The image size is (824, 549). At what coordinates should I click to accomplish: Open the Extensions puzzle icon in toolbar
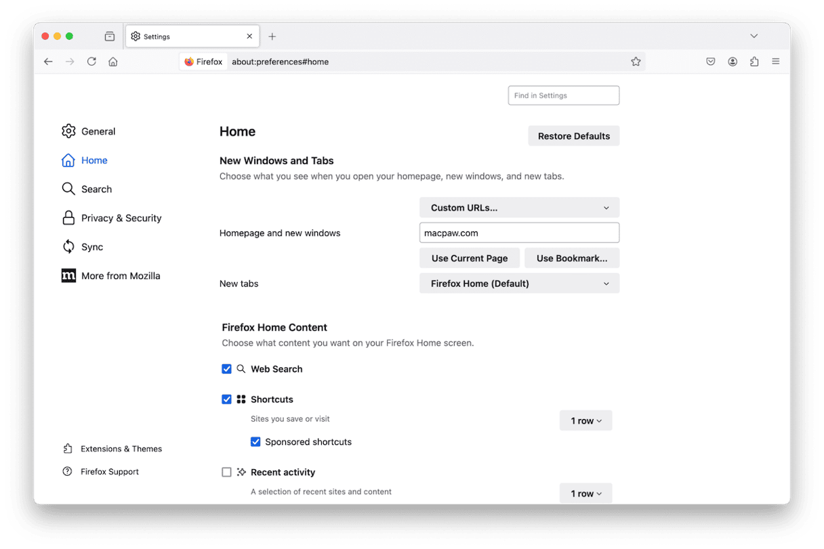(754, 62)
